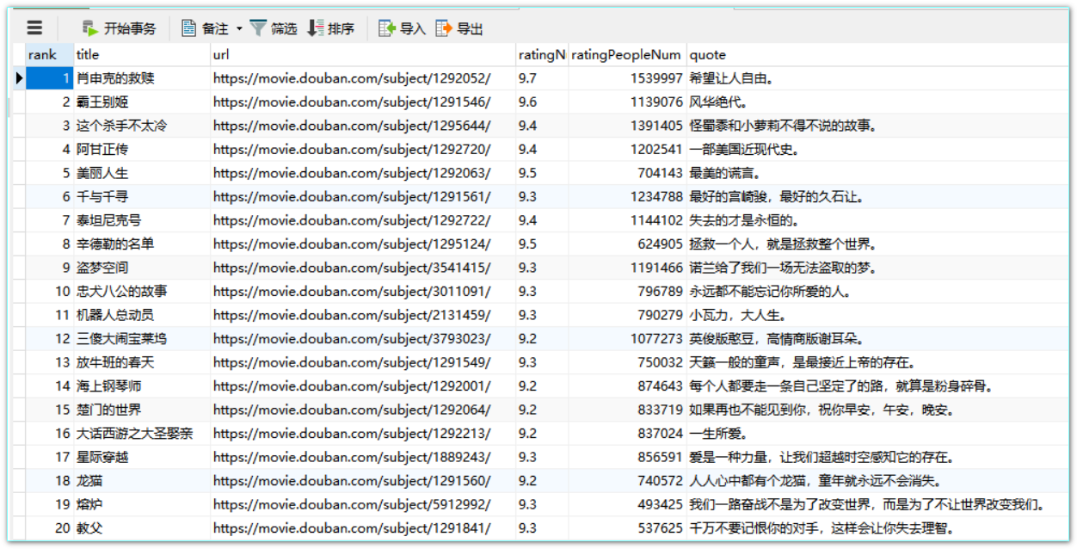Viewport: 1077px width, 549px height.
Task: Select the rank column header
Action: tap(49, 55)
